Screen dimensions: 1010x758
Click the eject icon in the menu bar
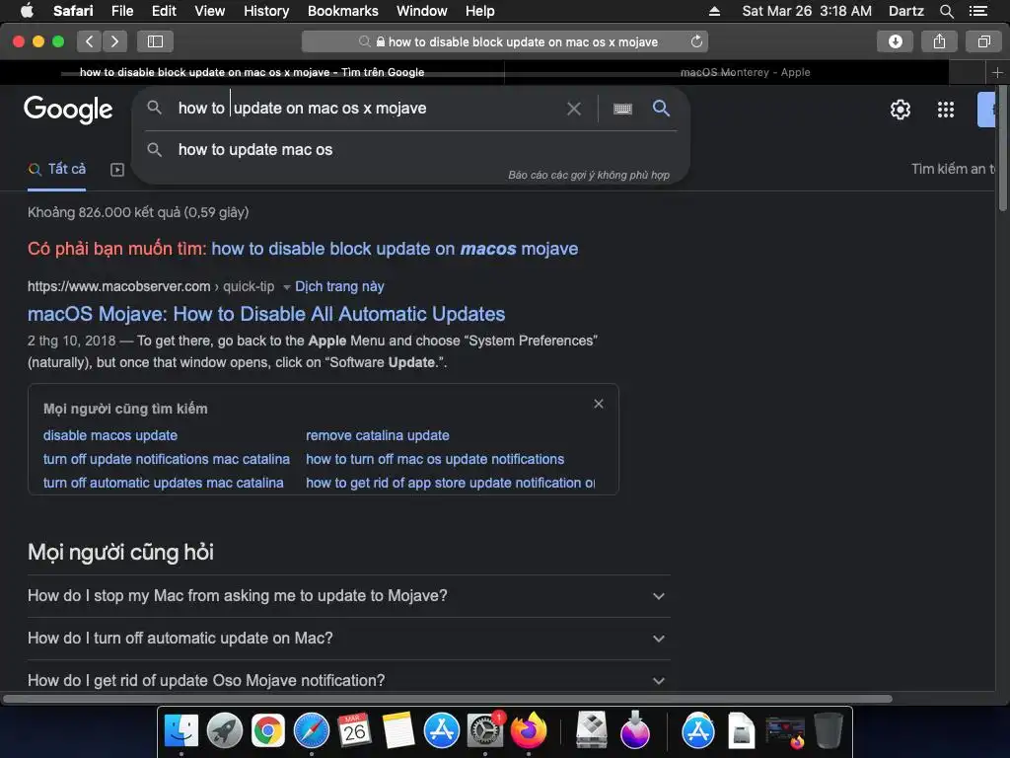click(714, 11)
